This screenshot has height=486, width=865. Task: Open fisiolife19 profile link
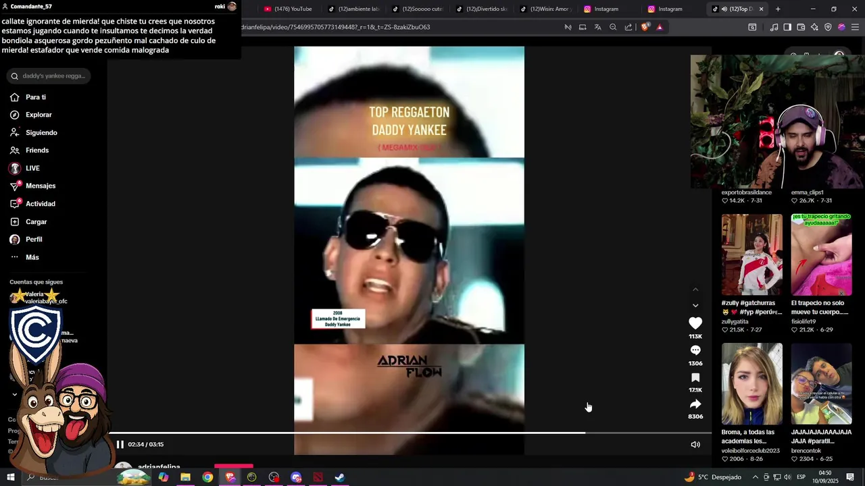click(804, 321)
